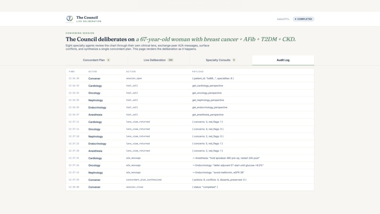This screenshot has height=214, width=380.
Task: Click get_anesthesia_perspective payload
Action: (208, 115)
